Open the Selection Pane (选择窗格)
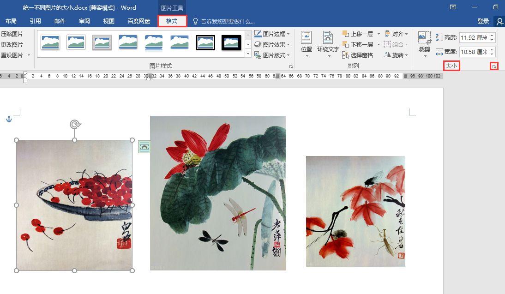The image size is (505, 294). [x=357, y=55]
